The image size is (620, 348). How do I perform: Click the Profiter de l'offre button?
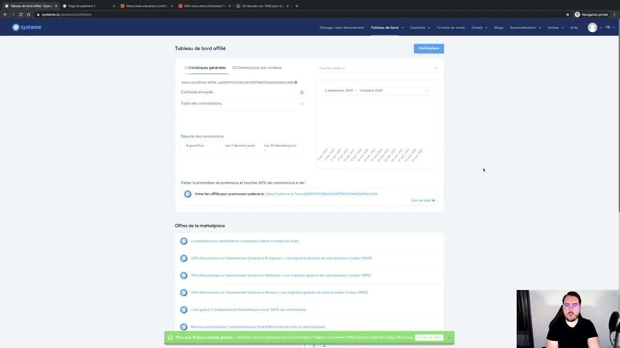point(429,337)
